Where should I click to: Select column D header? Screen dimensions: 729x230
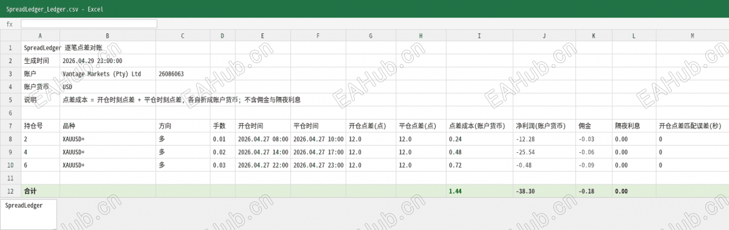pos(222,36)
